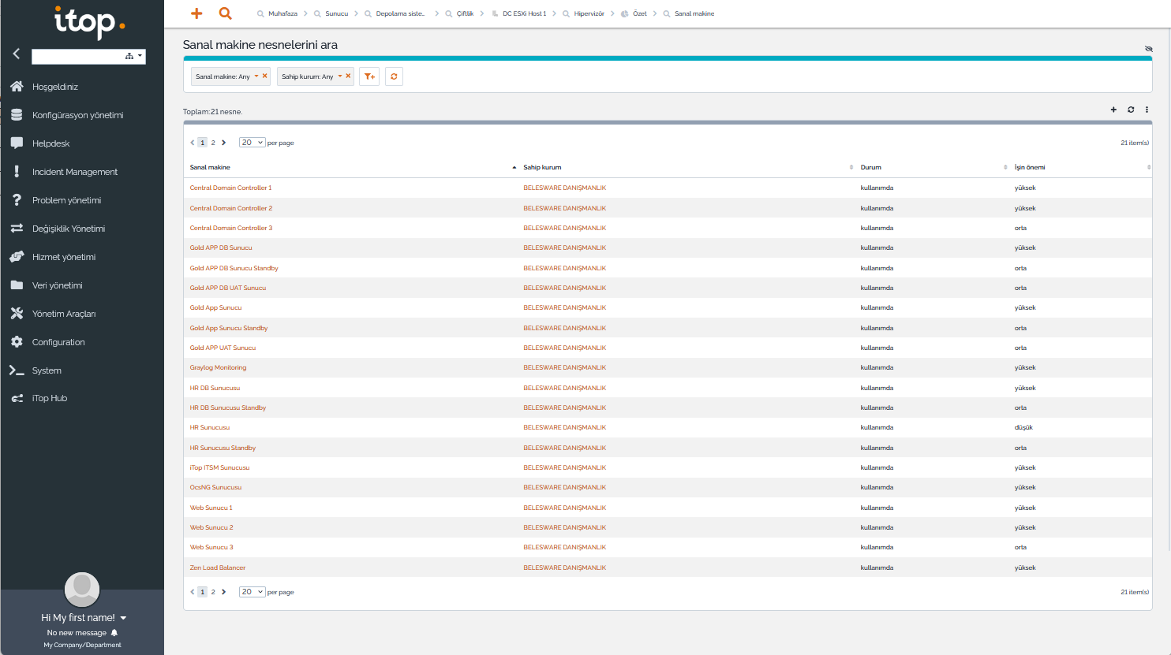Viewport: 1171px width, 655px height.
Task: Open the orange global search icon
Action: point(226,13)
